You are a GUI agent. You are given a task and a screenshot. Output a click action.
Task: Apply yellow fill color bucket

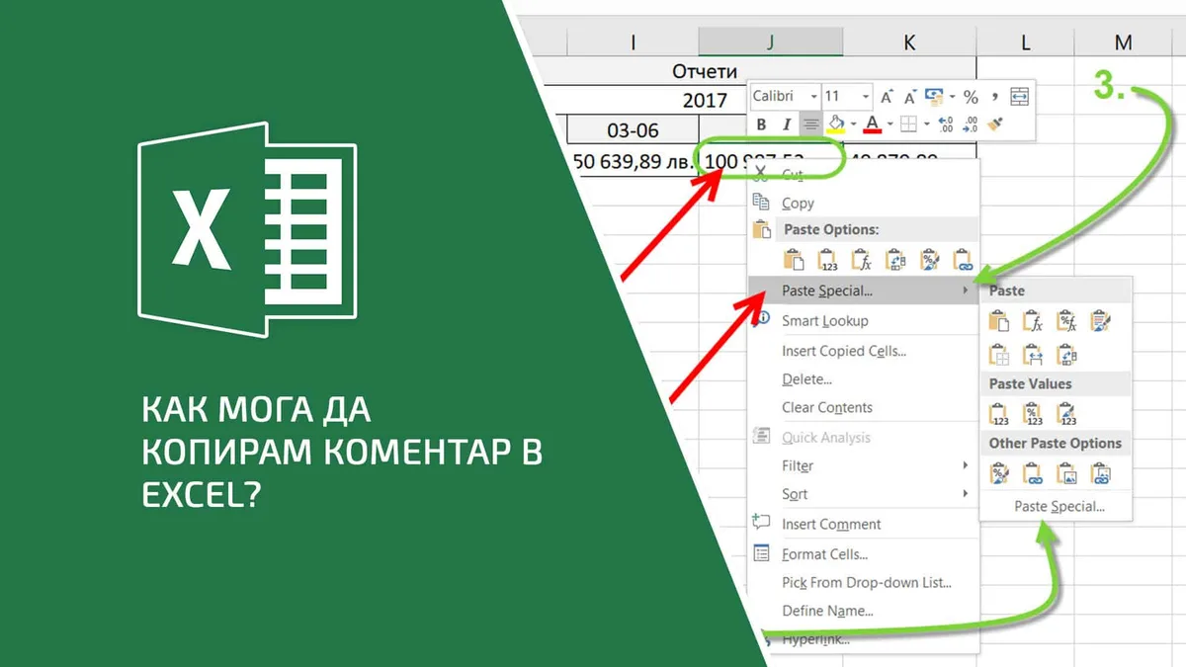pos(836,125)
